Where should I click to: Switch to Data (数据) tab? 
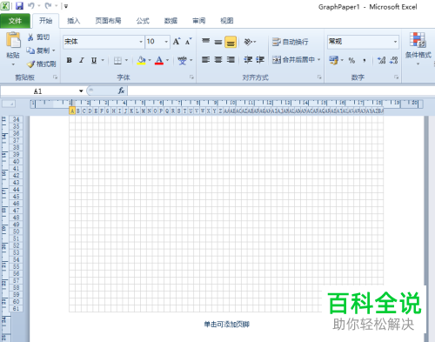pyautogui.click(x=171, y=21)
